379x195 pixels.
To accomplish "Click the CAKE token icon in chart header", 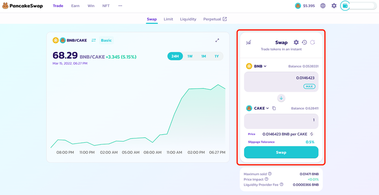I will point(62,40).
